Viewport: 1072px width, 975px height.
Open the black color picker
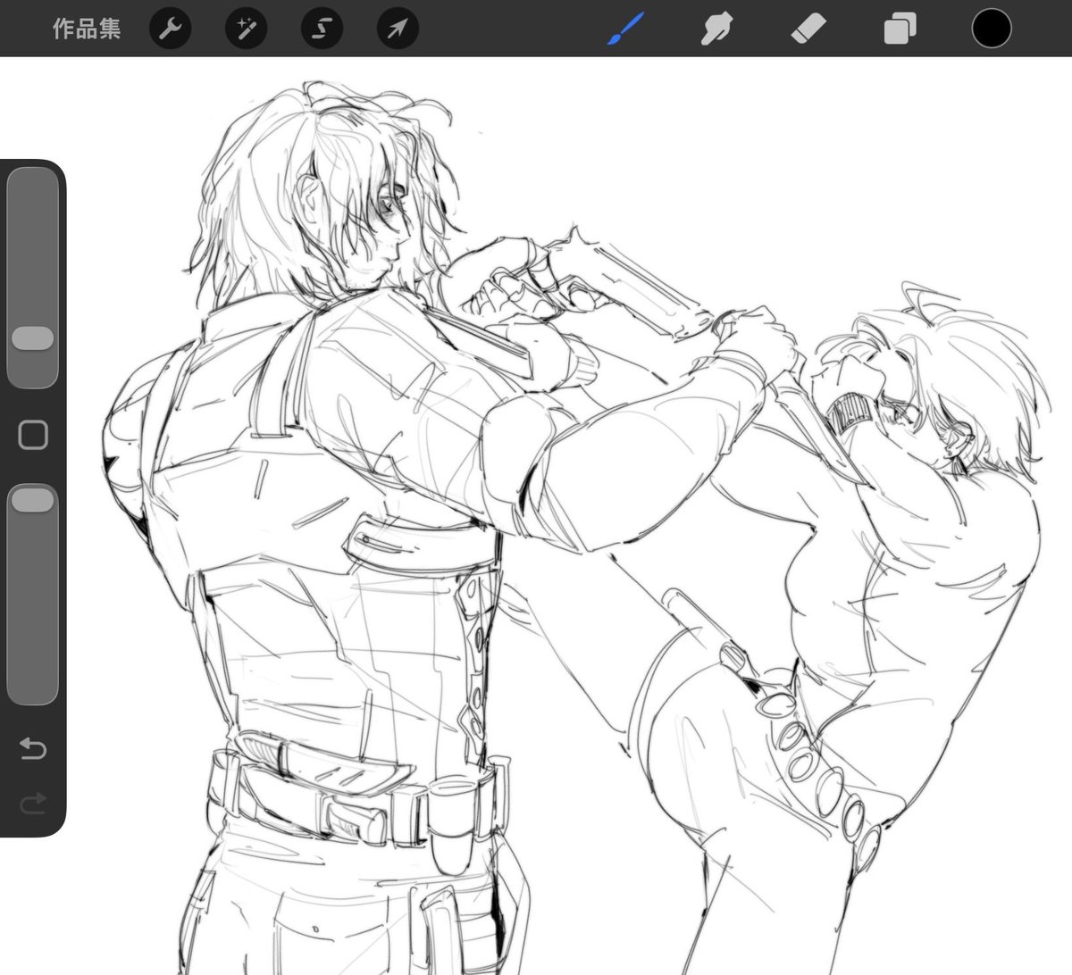[992, 29]
